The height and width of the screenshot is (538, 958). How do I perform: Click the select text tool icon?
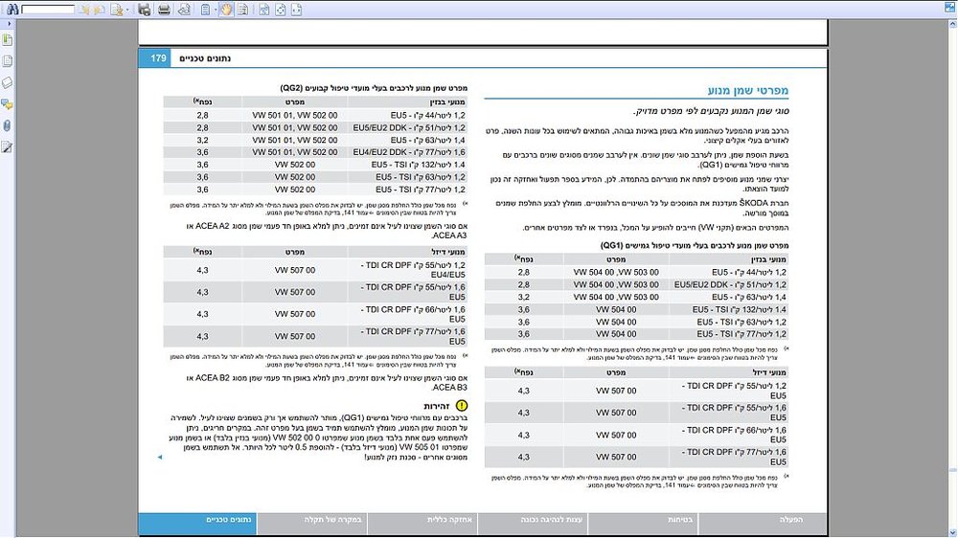(x=206, y=10)
